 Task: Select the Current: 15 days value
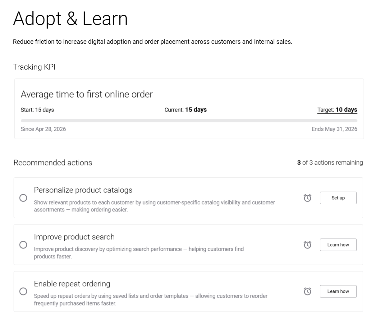[185, 110]
